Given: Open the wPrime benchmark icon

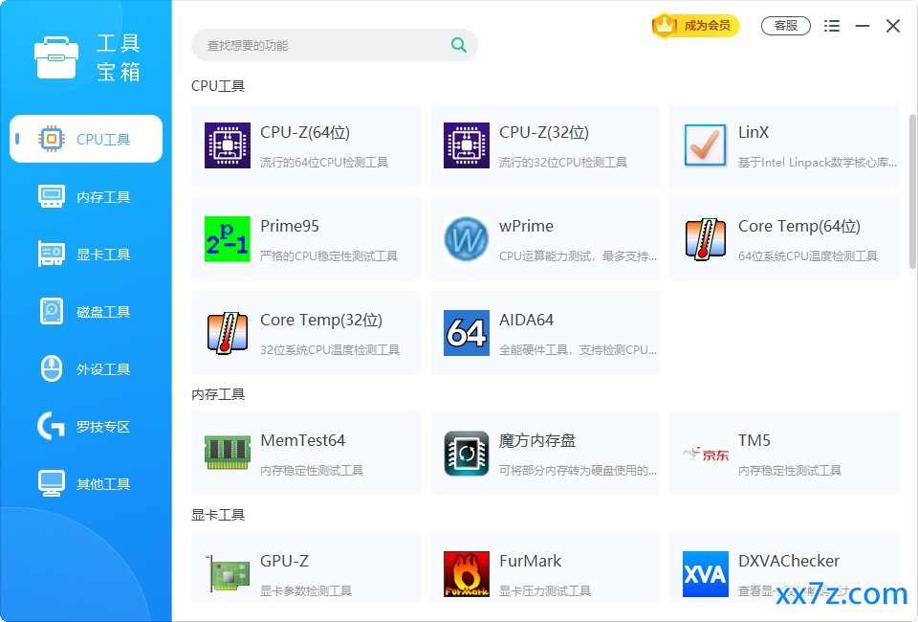Looking at the screenshot, I should pos(466,239).
